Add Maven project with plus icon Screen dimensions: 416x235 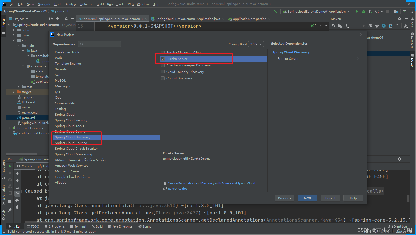coord(355,26)
